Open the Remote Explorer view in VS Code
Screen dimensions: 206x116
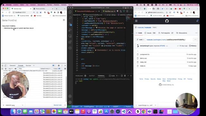point(70,36)
